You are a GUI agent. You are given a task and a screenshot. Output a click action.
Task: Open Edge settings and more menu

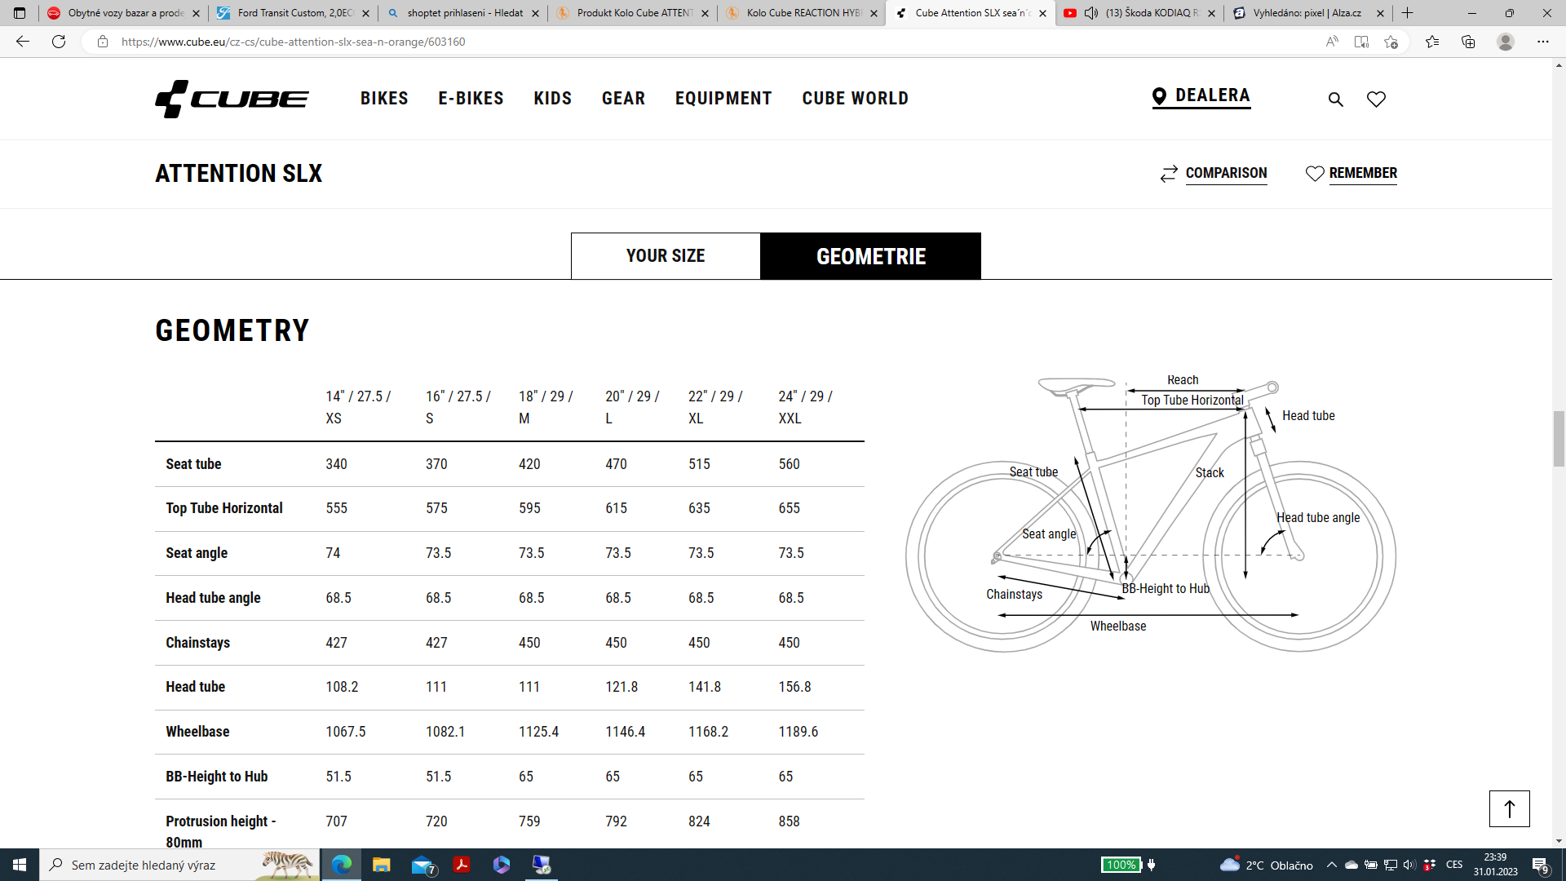click(x=1543, y=42)
